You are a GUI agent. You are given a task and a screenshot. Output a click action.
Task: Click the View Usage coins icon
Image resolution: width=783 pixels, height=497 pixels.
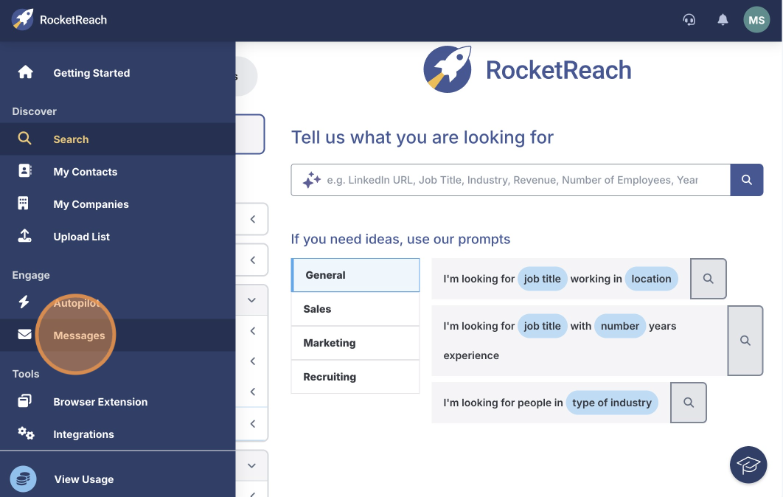tap(23, 479)
